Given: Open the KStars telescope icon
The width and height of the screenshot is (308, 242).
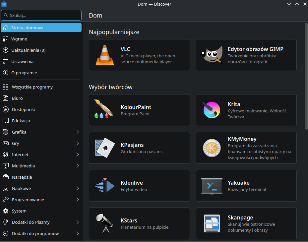Looking at the screenshot, I should tap(105, 223).
